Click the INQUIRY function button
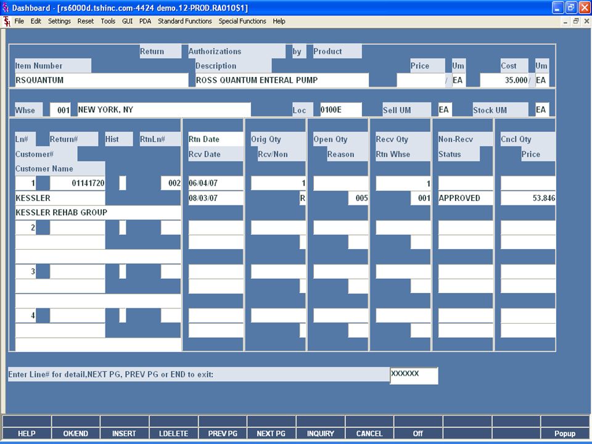Image resolution: width=592 pixels, height=444 pixels. coord(320,434)
